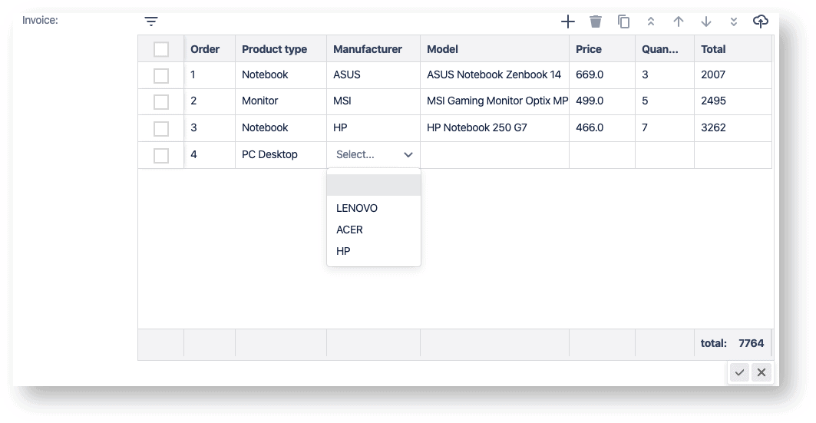Check the box for row 1 Notebook ASUS
The width and height of the screenshot is (816, 423).
pos(161,75)
